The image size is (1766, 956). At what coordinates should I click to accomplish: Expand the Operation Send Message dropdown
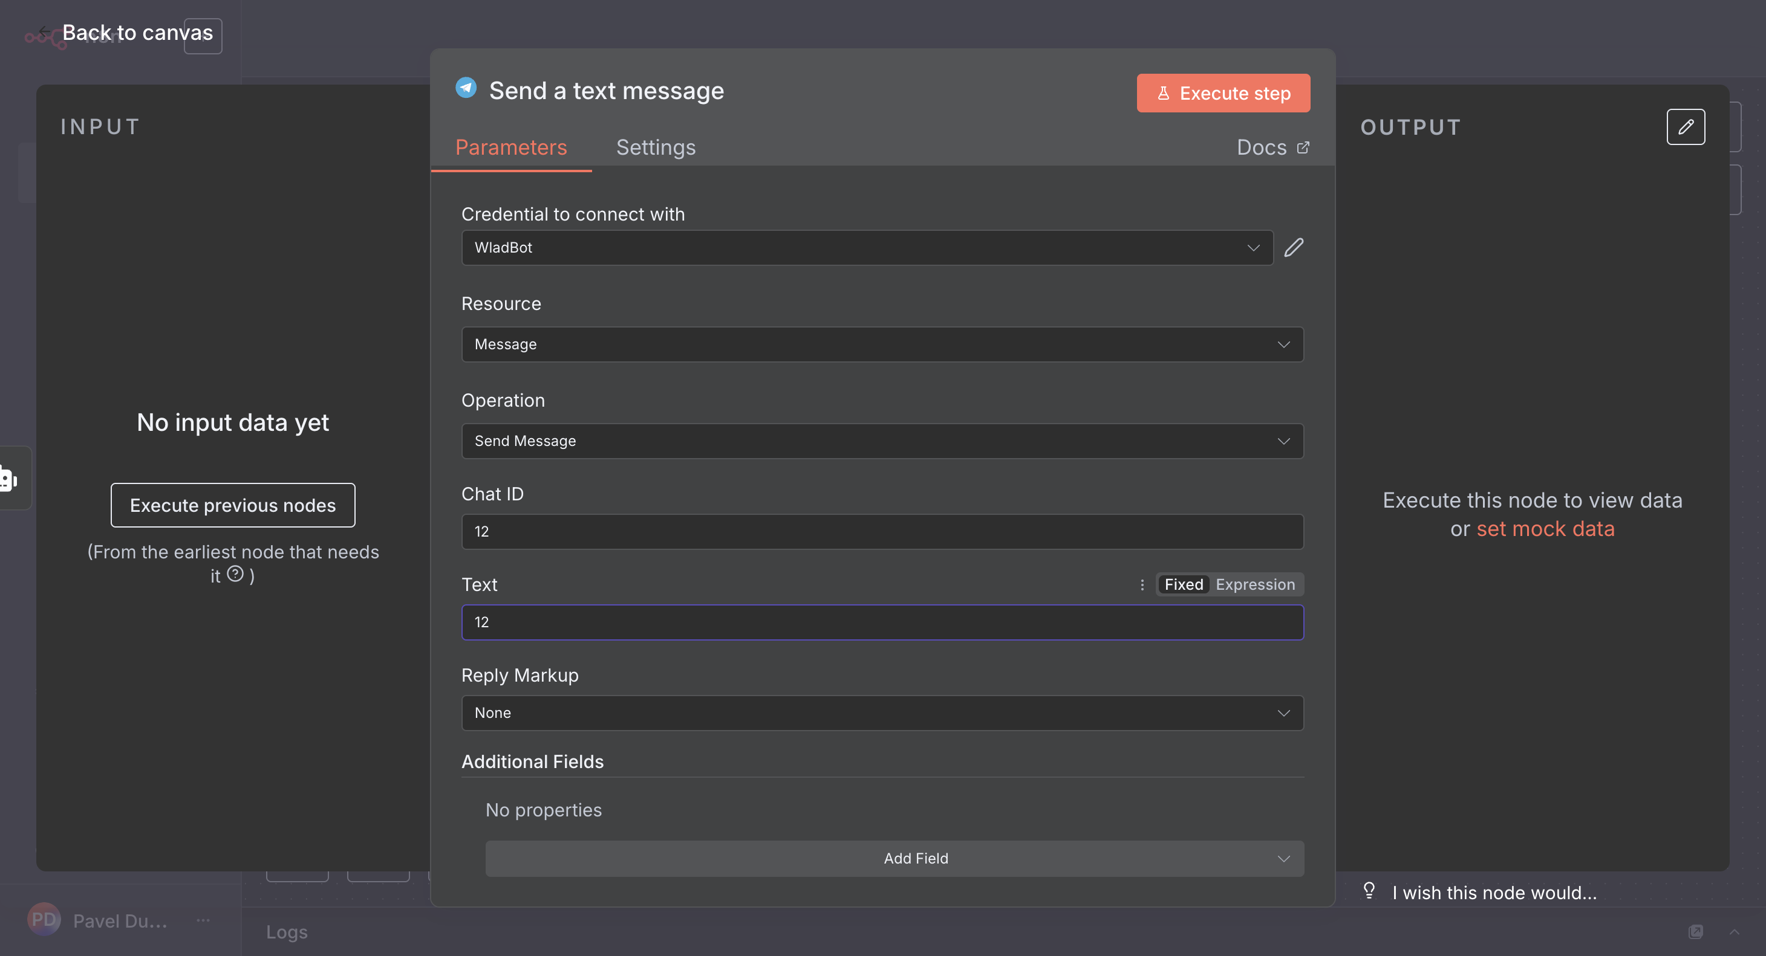point(882,441)
